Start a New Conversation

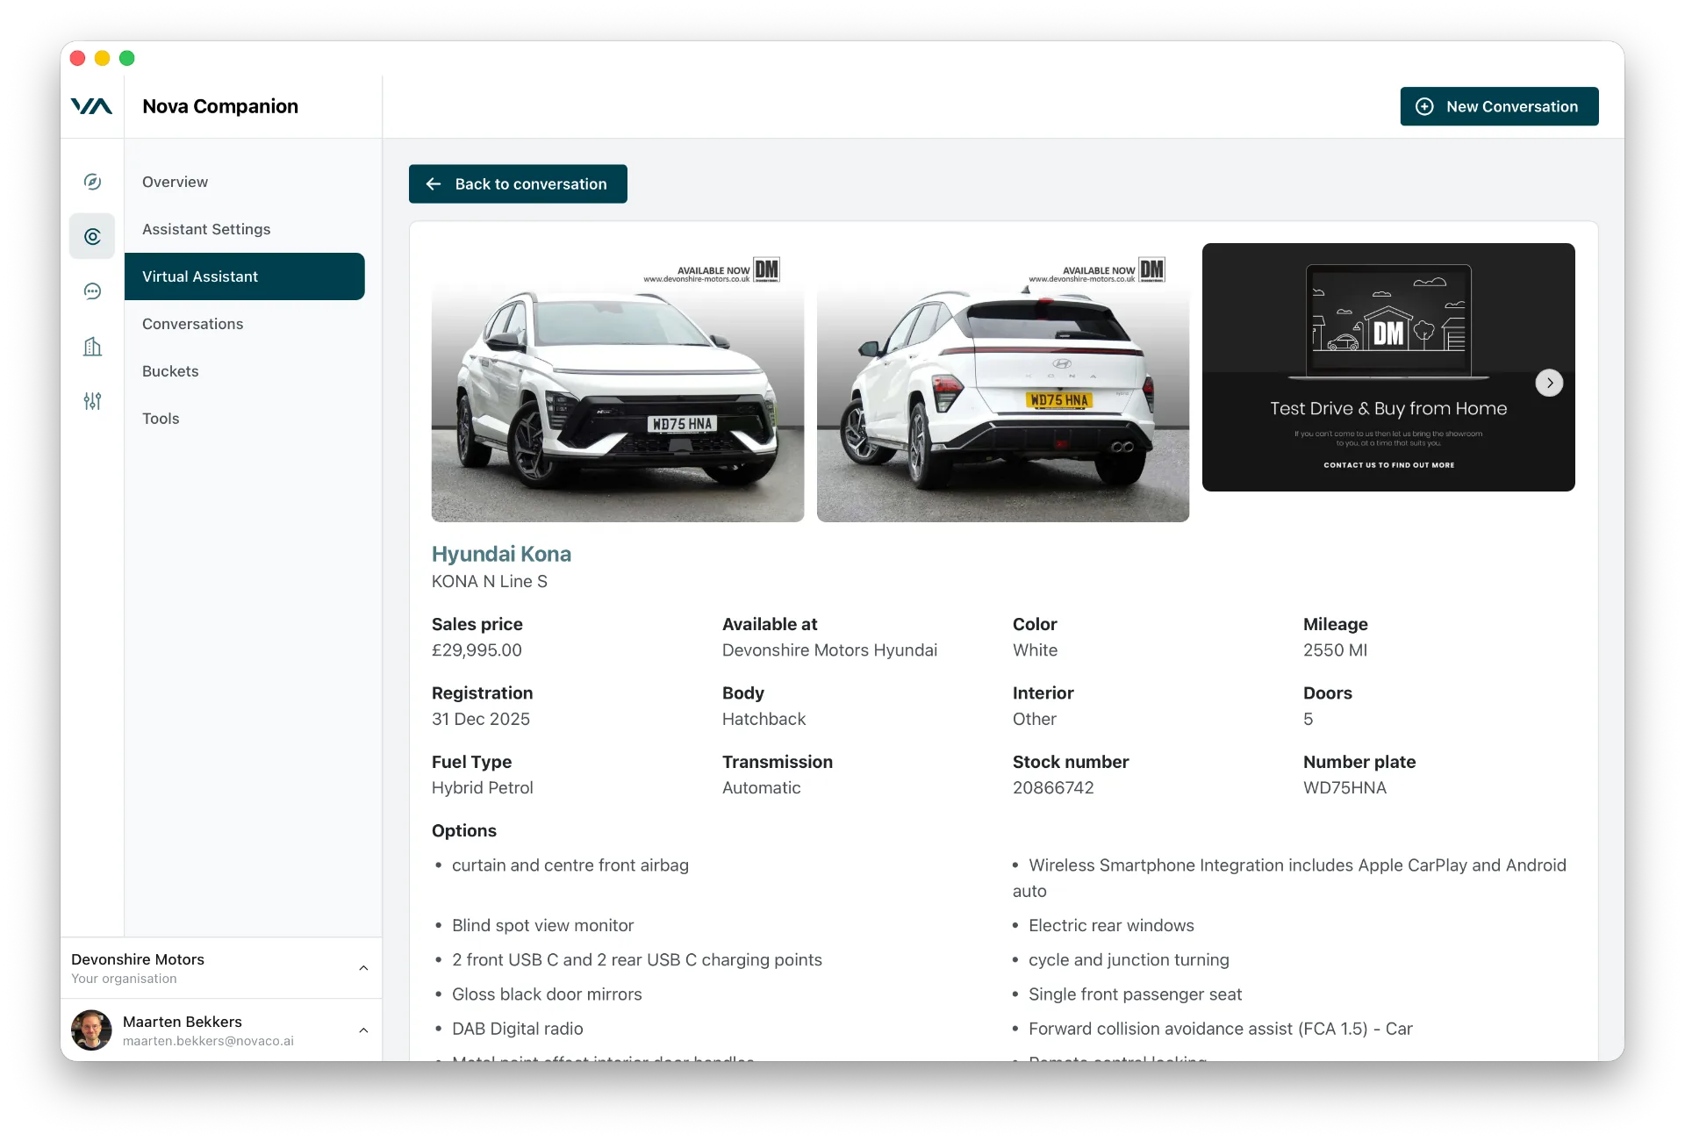1499,106
